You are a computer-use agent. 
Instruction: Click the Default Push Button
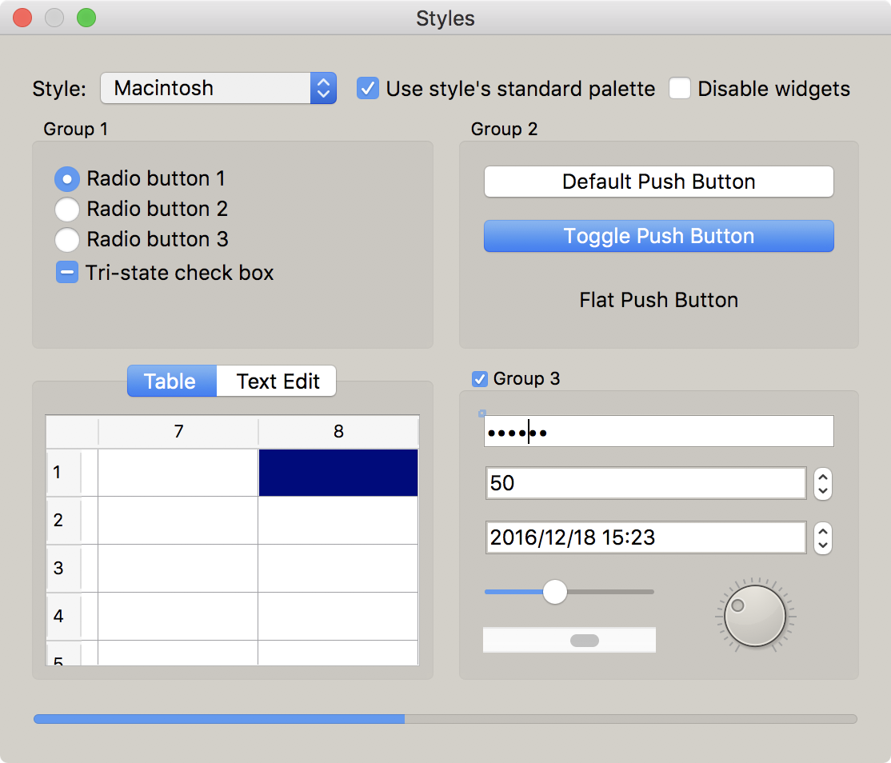point(658,182)
